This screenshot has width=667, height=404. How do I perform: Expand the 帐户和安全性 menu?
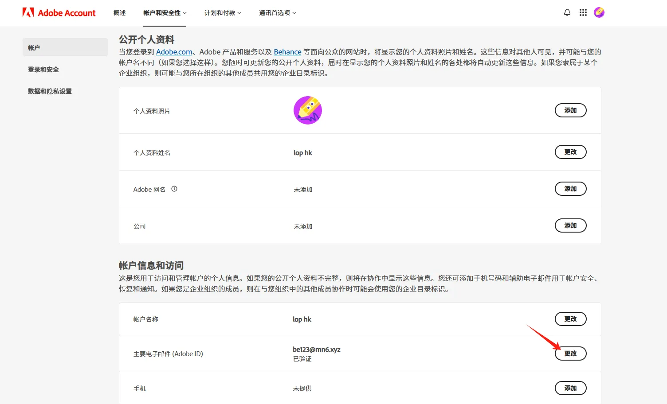[x=165, y=13]
